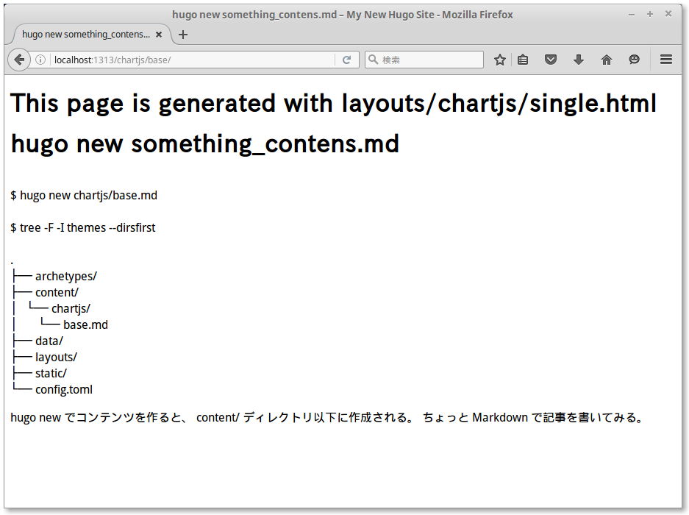Screen dimensions: 689x515
Task: Click the config.toml tree entry
Action: click(x=64, y=390)
